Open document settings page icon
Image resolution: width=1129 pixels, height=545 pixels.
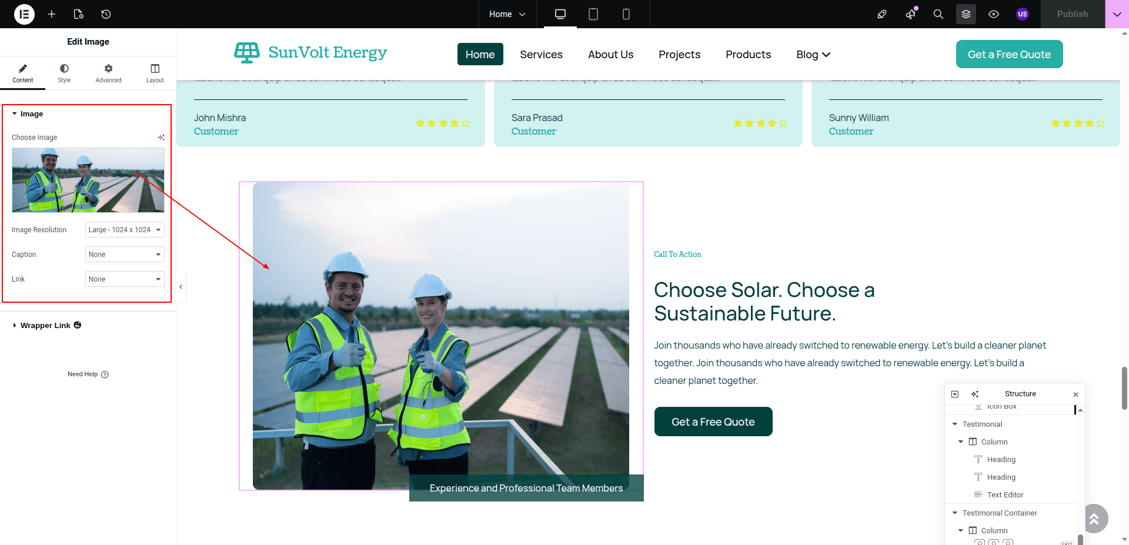pyautogui.click(x=79, y=14)
